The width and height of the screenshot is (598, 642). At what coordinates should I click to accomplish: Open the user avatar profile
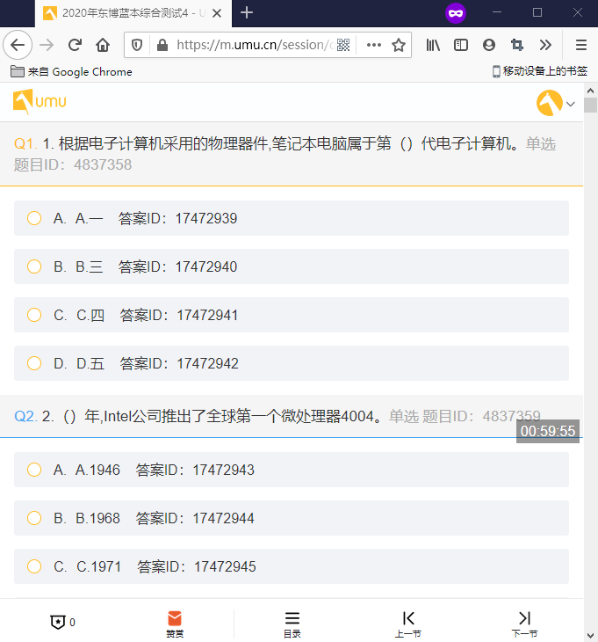click(550, 103)
